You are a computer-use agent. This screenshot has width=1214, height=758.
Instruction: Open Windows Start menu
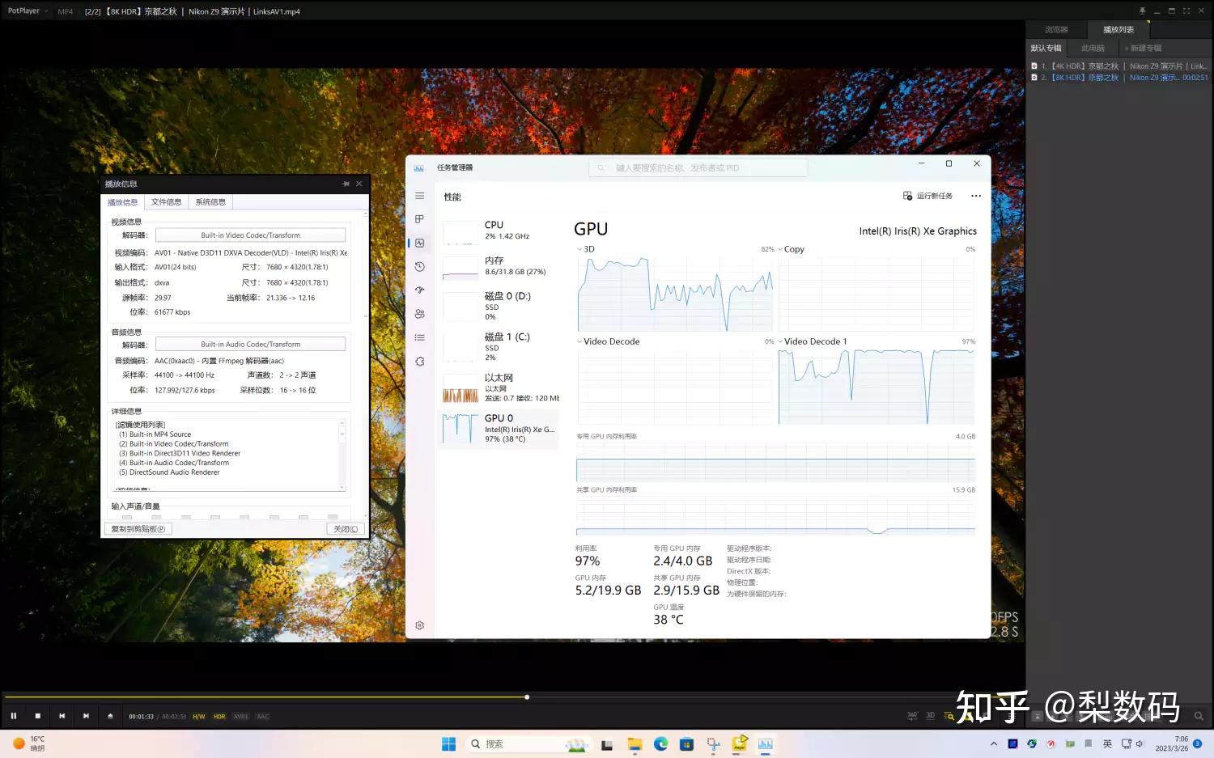point(448,743)
